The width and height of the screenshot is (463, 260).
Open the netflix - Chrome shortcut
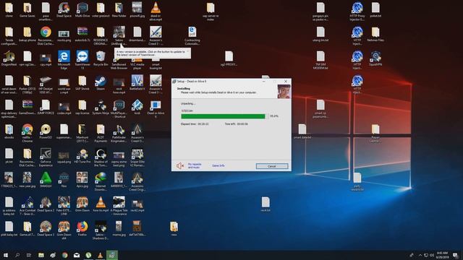point(27,133)
